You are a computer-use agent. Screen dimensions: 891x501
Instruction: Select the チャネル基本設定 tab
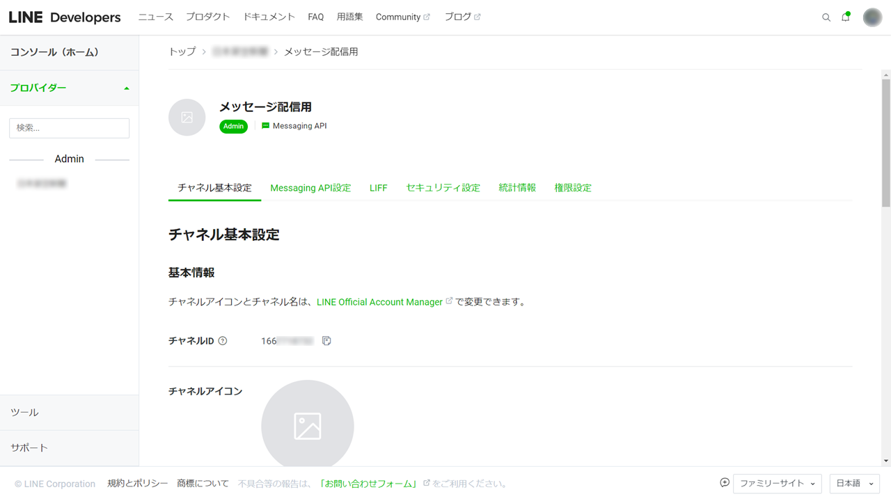[x=214, y=188]
